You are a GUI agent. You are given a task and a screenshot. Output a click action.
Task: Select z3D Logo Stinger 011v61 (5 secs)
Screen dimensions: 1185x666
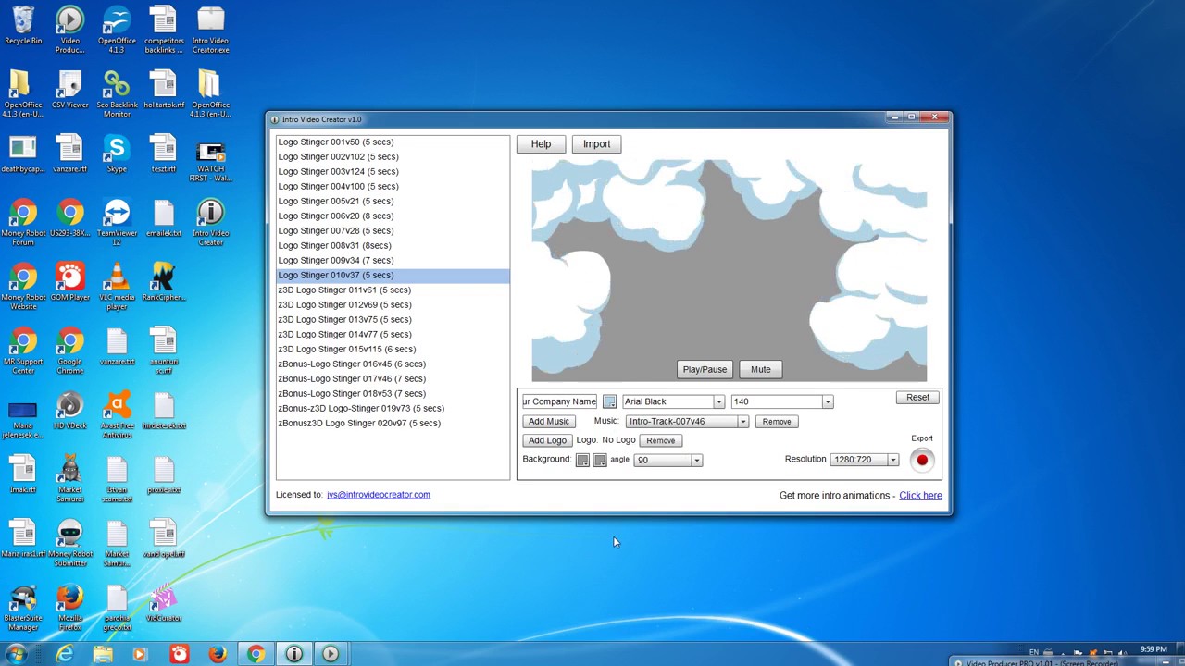(x=393, y=290)
